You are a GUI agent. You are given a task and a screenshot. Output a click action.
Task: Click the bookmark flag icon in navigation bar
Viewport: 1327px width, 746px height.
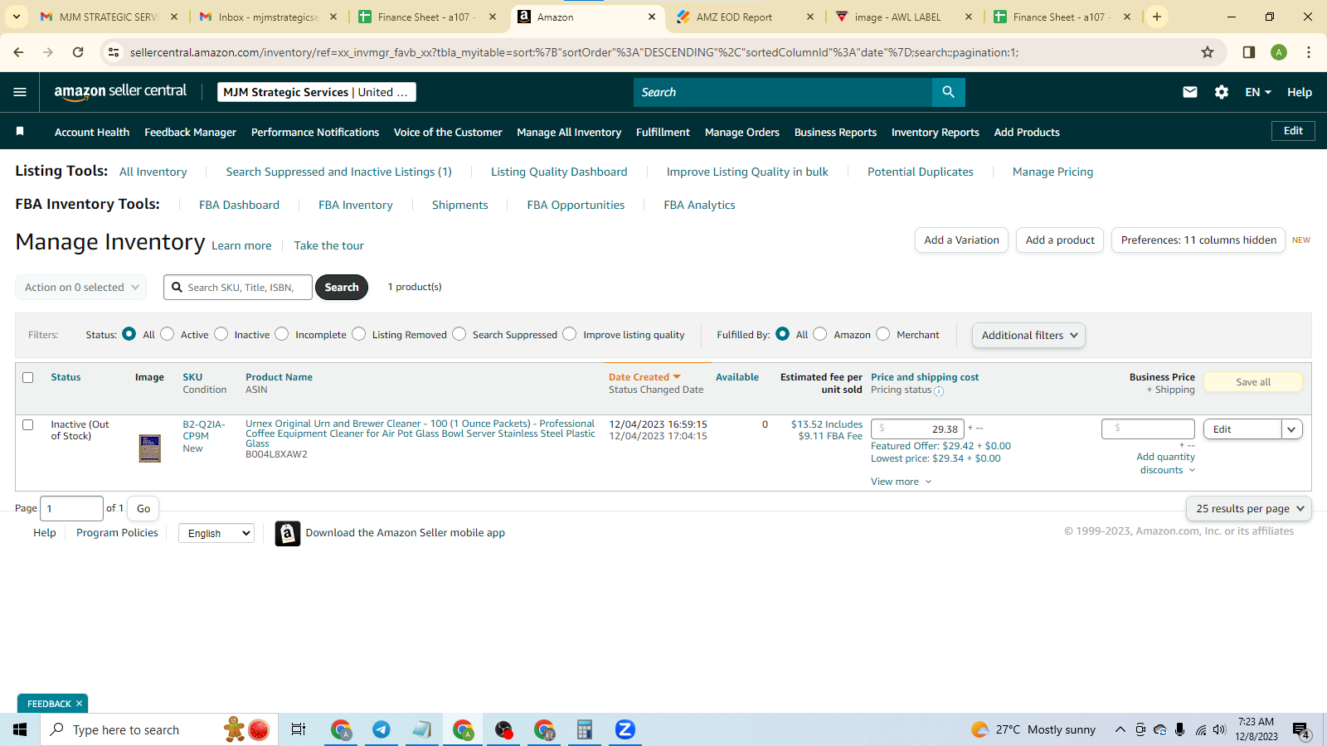point(20,131)
